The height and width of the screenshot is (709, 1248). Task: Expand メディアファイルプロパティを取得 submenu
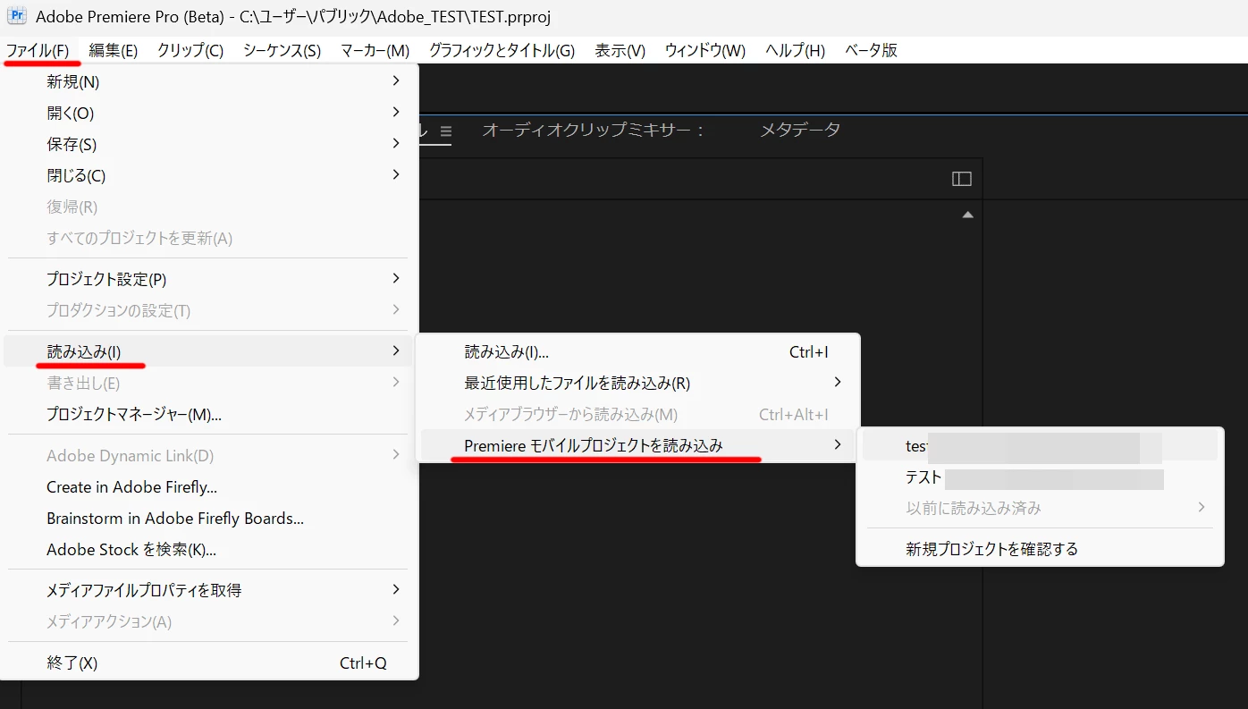[x=209, y=590]
